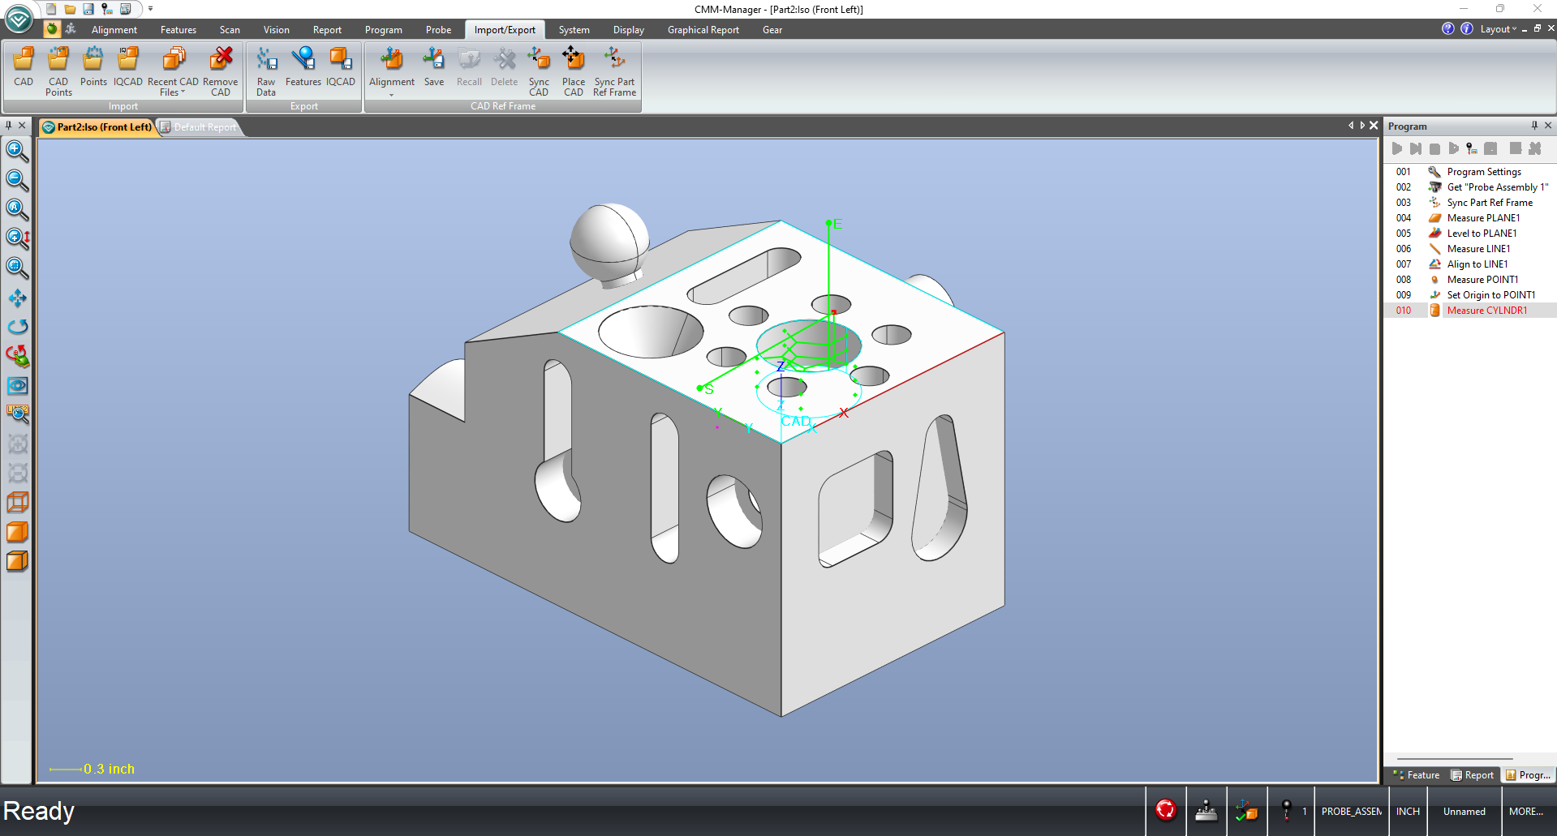This screenshot has height=836, width=1557.
Task: Select Export Raw Data icon
Action: tap(266, 71)
